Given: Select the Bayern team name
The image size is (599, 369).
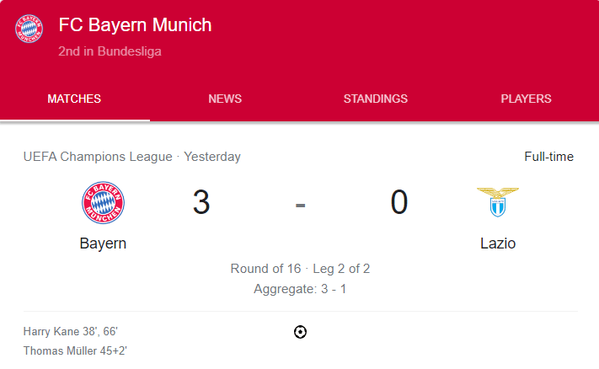Looking at the screenshot, I should point(103,243).
